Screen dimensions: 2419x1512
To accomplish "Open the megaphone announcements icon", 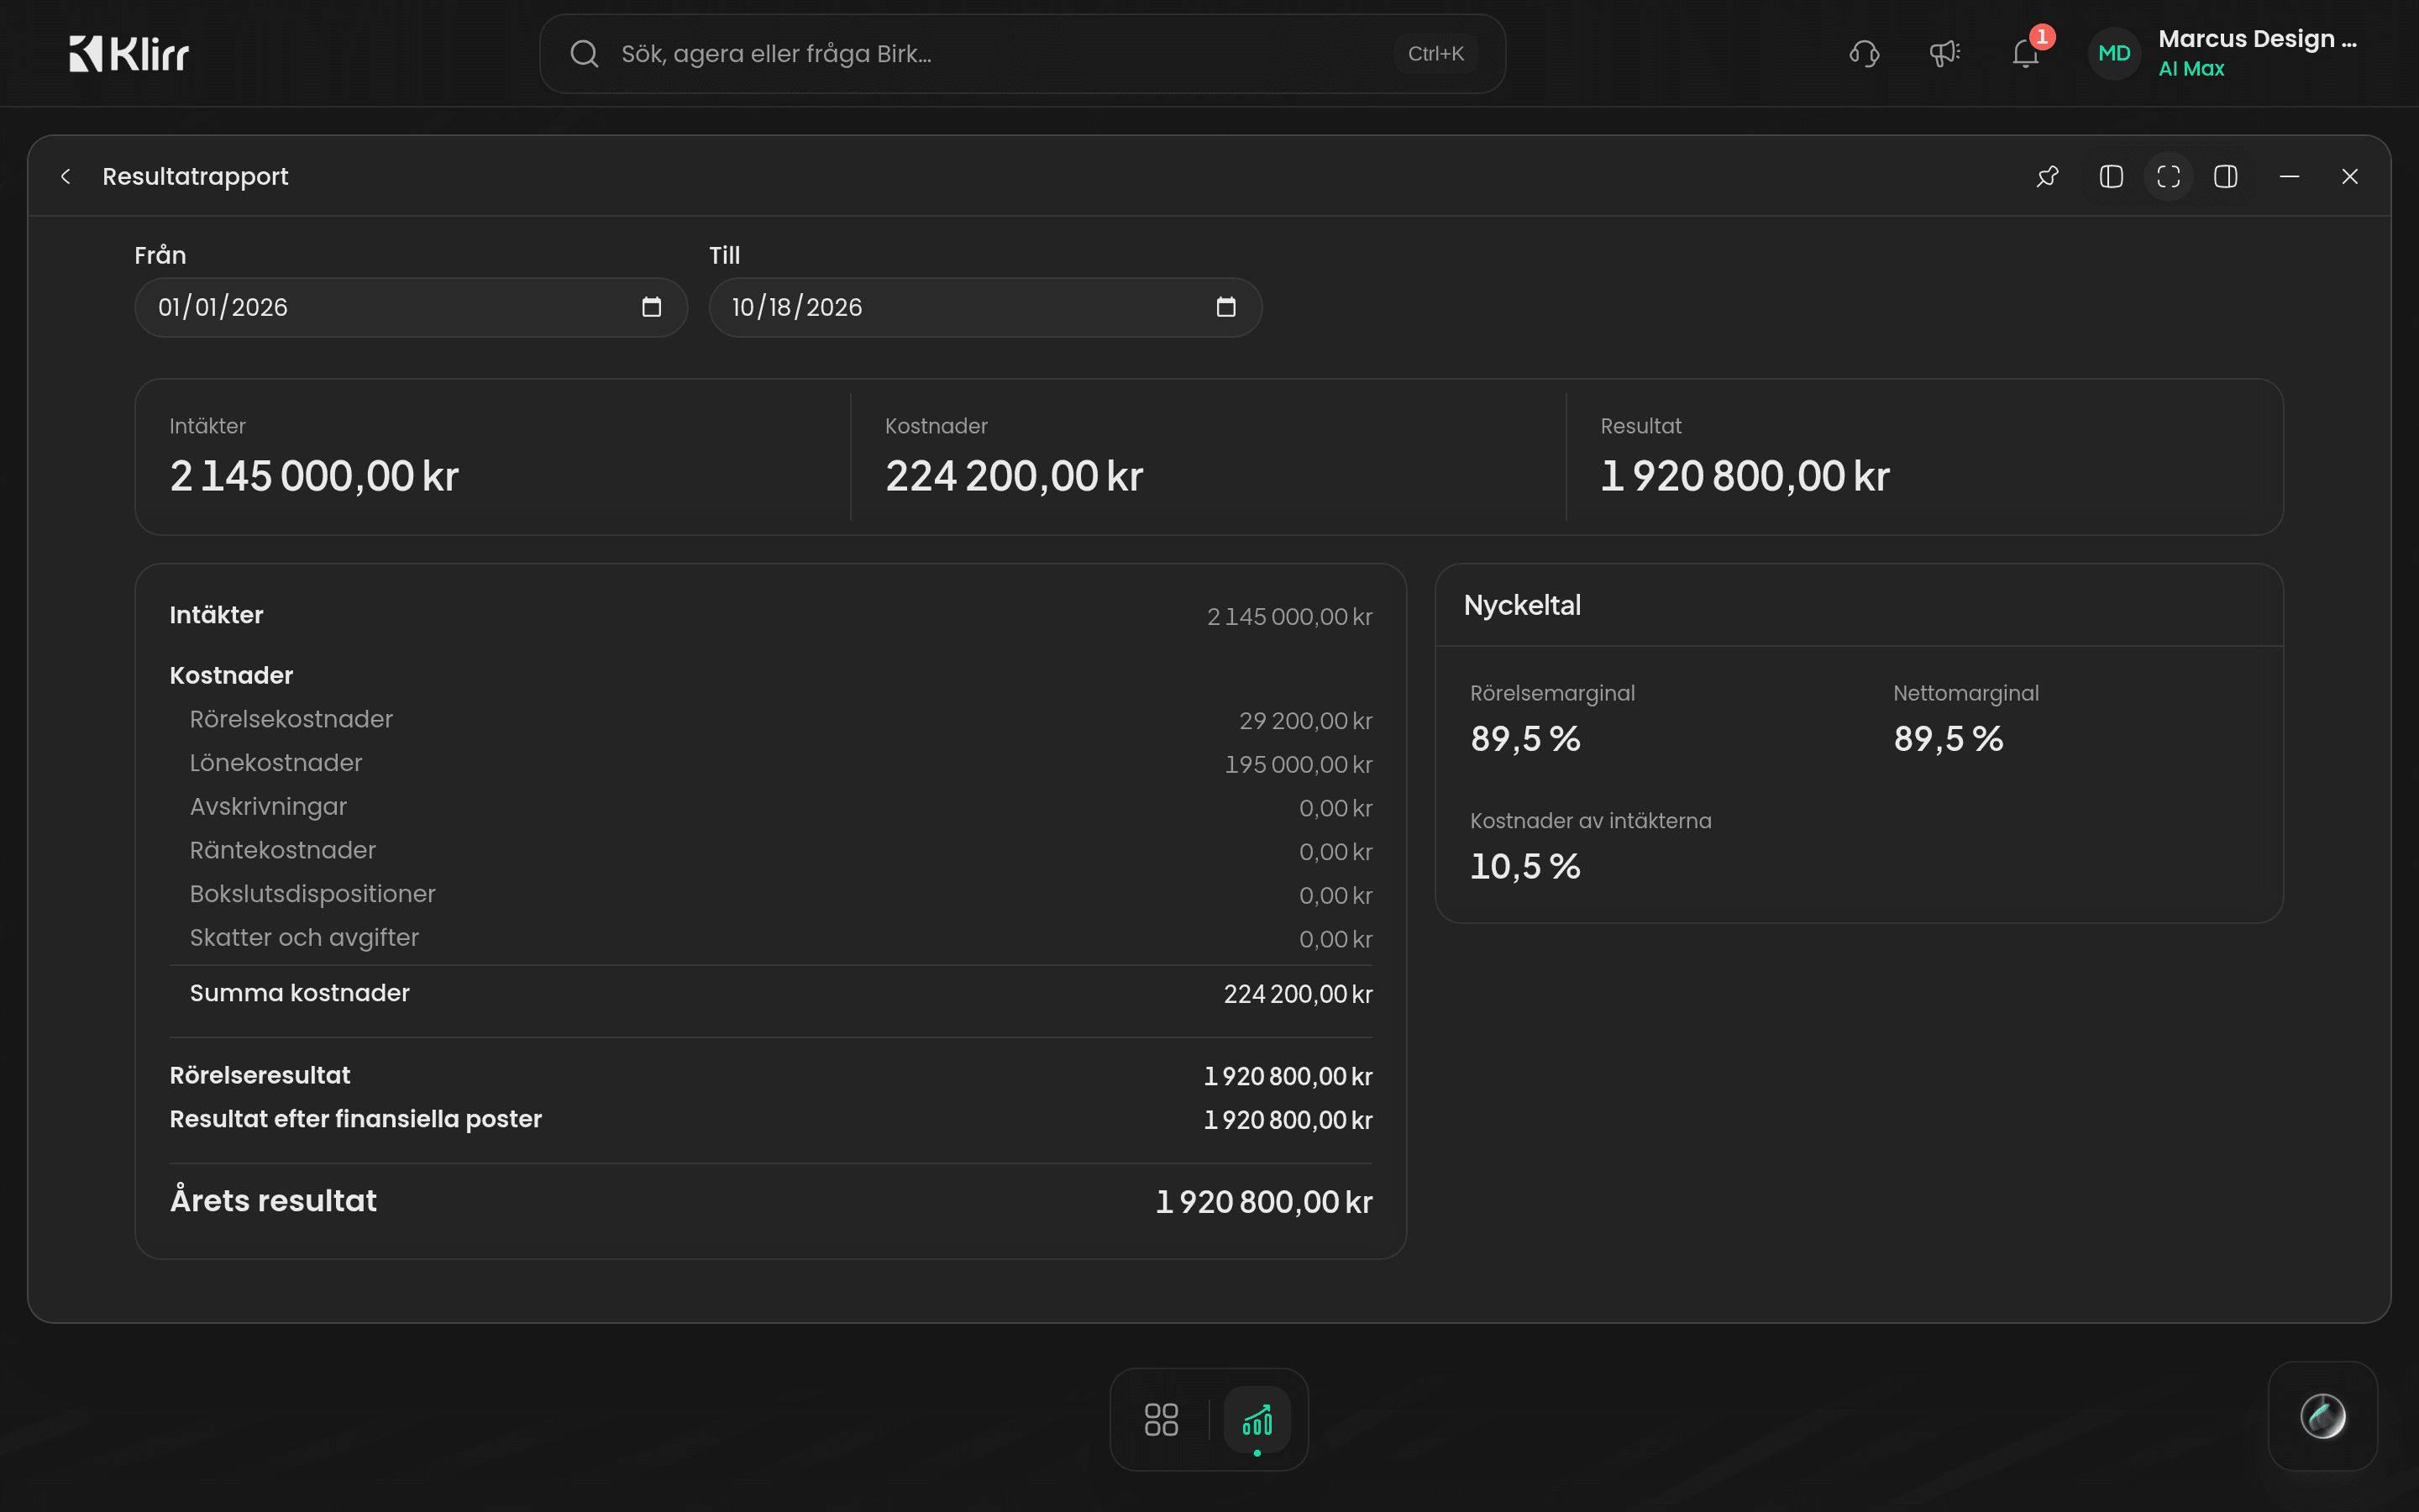I will click(1944, 54).
